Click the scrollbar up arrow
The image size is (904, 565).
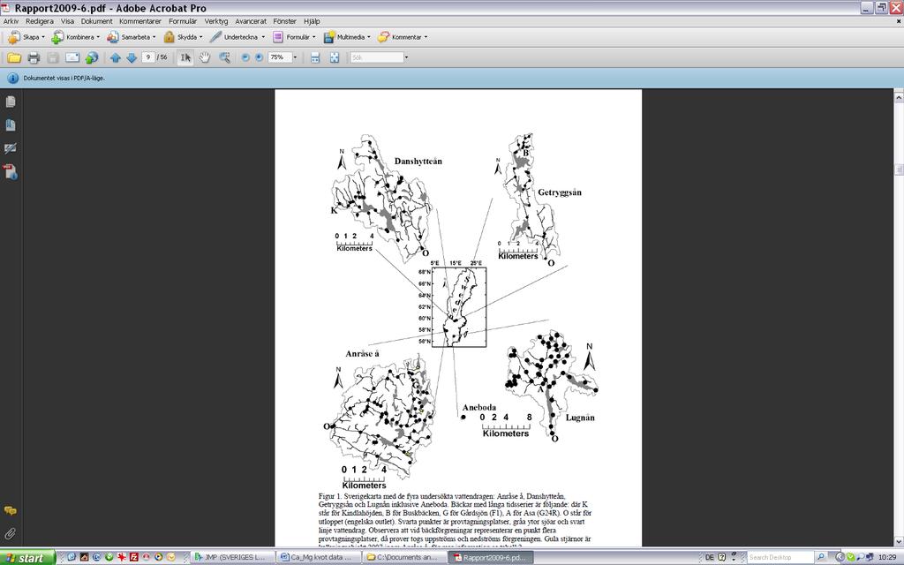pyautogui.click(x=899, y=97)
